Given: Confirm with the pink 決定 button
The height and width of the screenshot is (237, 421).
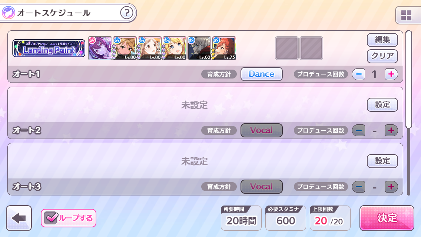Looking at the screenshot, I should click(387, 218).
